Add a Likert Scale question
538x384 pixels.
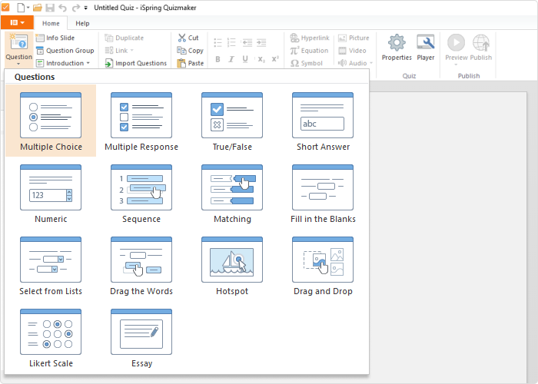[x=51, y=338]
